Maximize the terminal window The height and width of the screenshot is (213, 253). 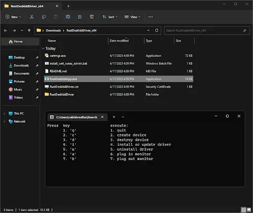tap(227, 116)
